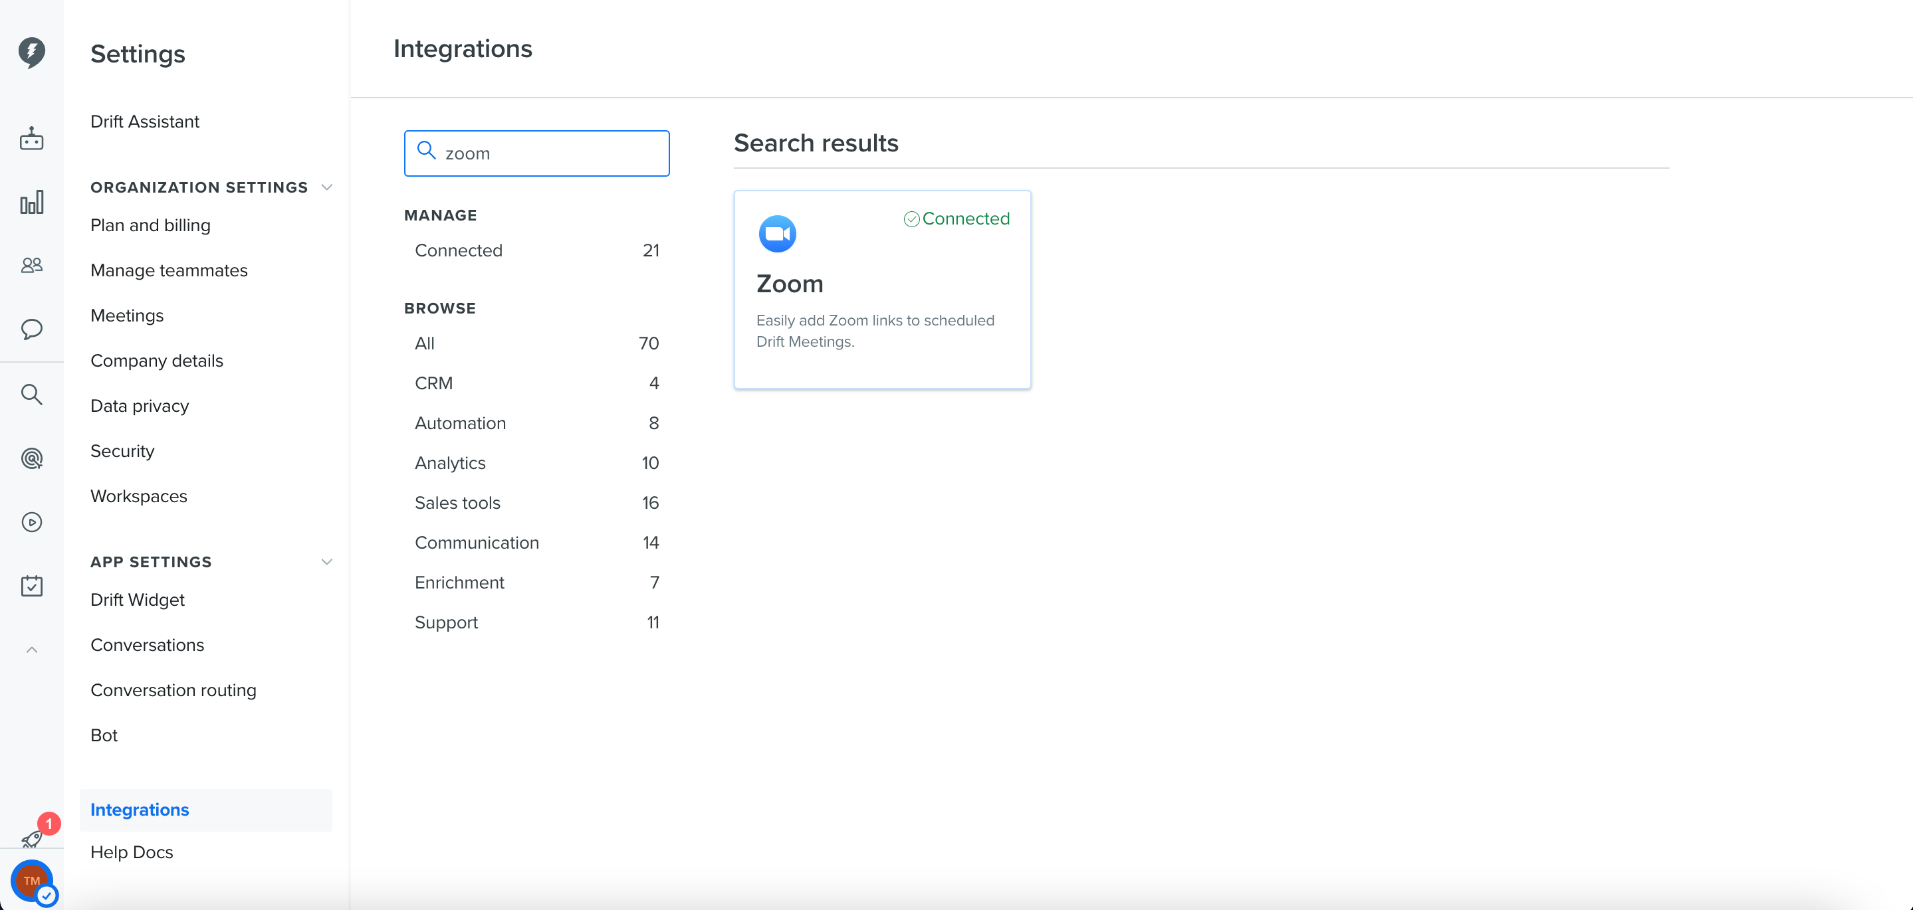
Task: Open the Help Docs link
Action: tap(132, 852)
